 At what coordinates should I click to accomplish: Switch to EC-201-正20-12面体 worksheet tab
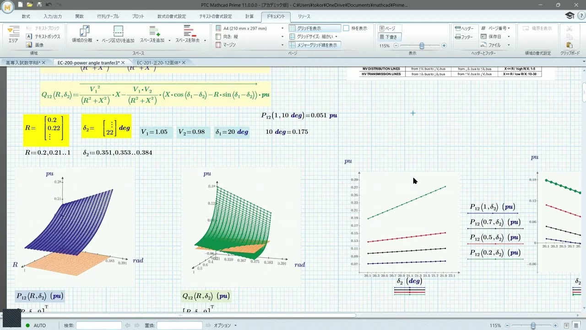pos(158,62)
